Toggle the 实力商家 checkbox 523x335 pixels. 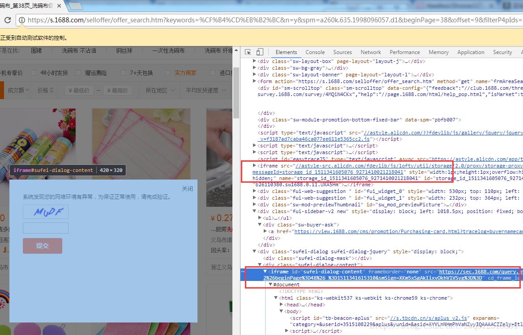(x=168, y=73)
